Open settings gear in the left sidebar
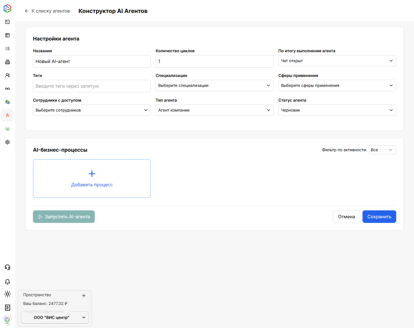This screenshot has width=414, height=328. point(7,142)
